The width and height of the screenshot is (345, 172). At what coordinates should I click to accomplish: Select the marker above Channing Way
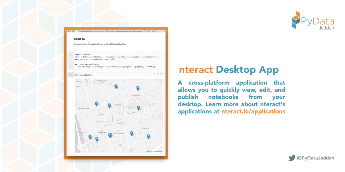138,108
